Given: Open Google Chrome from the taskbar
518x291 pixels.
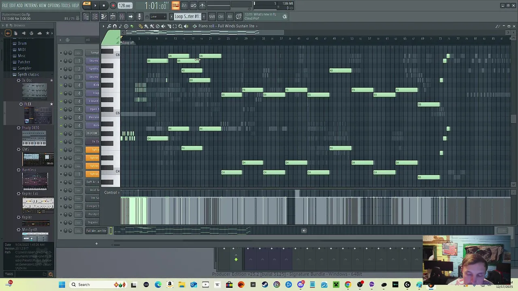Looking at the screenshot, I should tap(348, 285).
